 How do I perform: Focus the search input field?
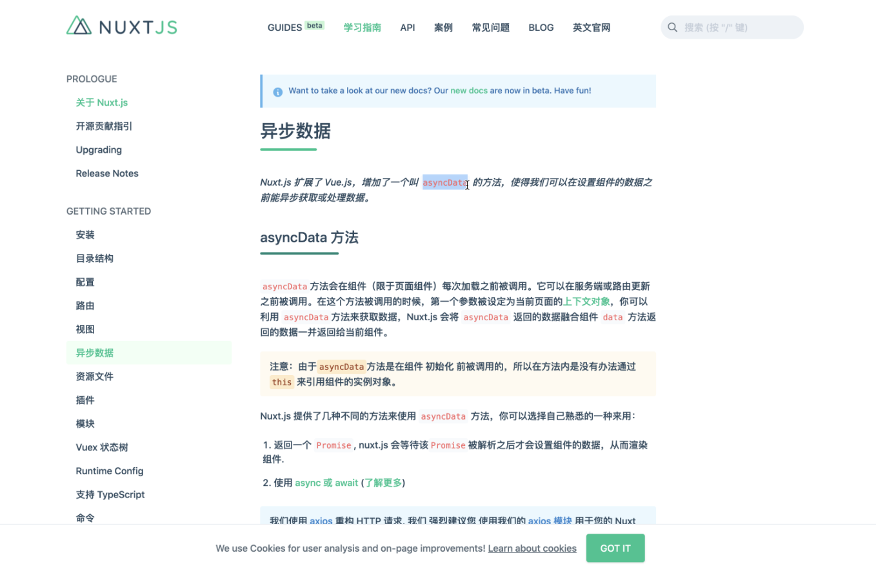pyautogui.click(x=732, y=27)
